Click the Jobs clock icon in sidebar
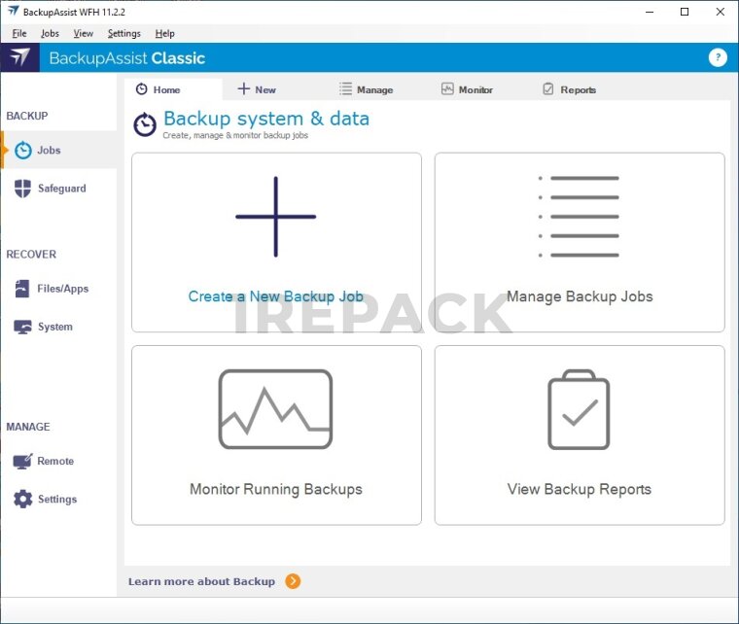 [x=22, y=151]
